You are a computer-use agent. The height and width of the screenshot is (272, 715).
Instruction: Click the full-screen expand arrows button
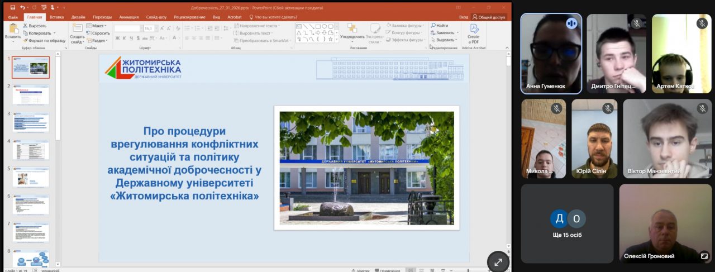point(498,261)
